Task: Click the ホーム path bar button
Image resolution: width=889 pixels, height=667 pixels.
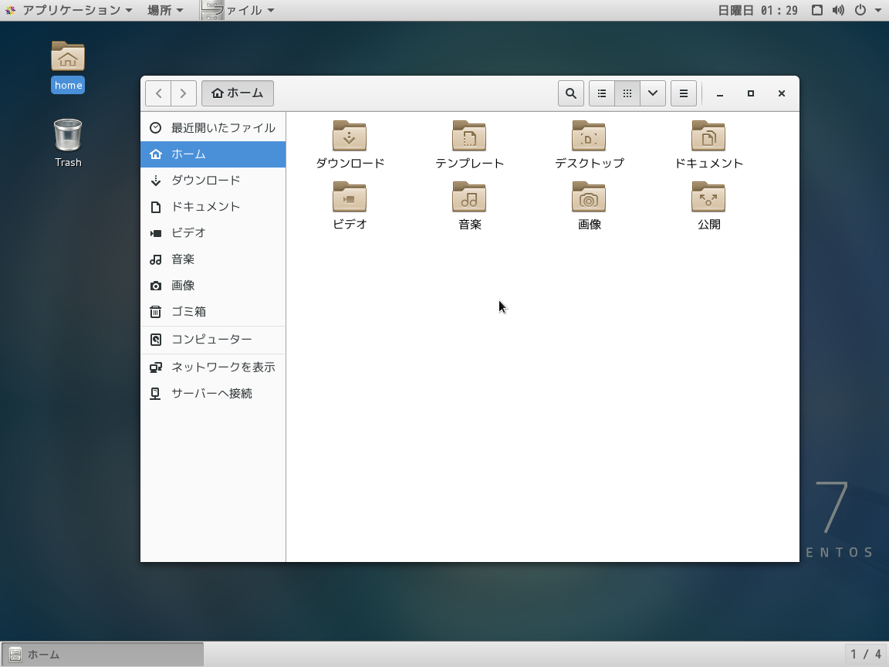Action: click(238, 93)
